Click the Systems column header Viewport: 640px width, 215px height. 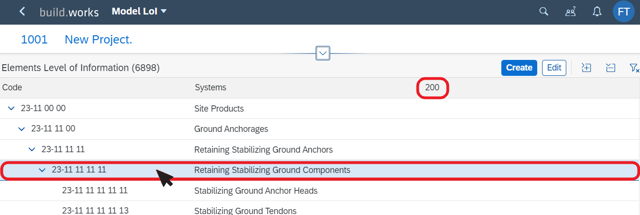coord(210,87)
